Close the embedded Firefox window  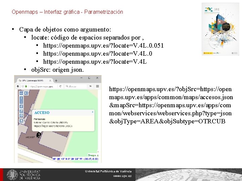click(x=97, y=78)
